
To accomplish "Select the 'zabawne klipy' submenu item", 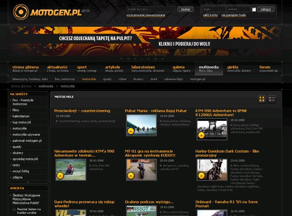I will pos(173,79).
